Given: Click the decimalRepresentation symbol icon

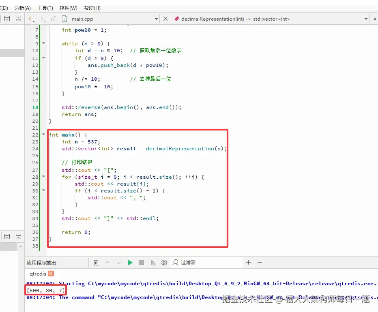Looking at the screenshot, I should pos(176,19).
